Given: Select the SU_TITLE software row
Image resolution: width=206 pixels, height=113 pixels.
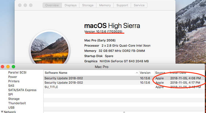Looking at the screenshot, I should 51,87.
